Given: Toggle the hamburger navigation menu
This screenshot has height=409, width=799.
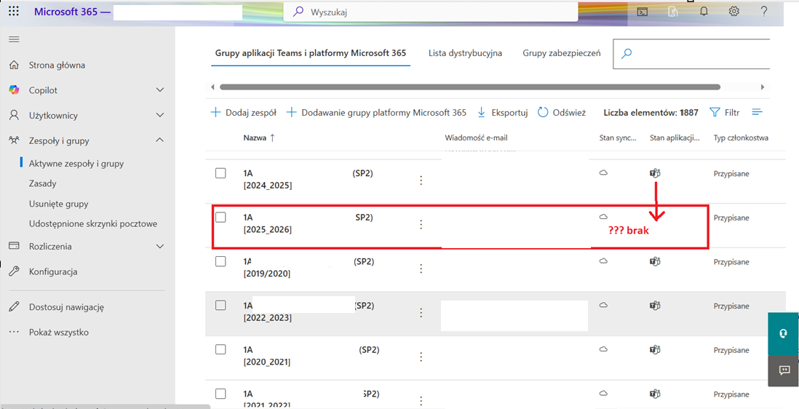Looking at the screenshot, I should [x=14, y=39].
